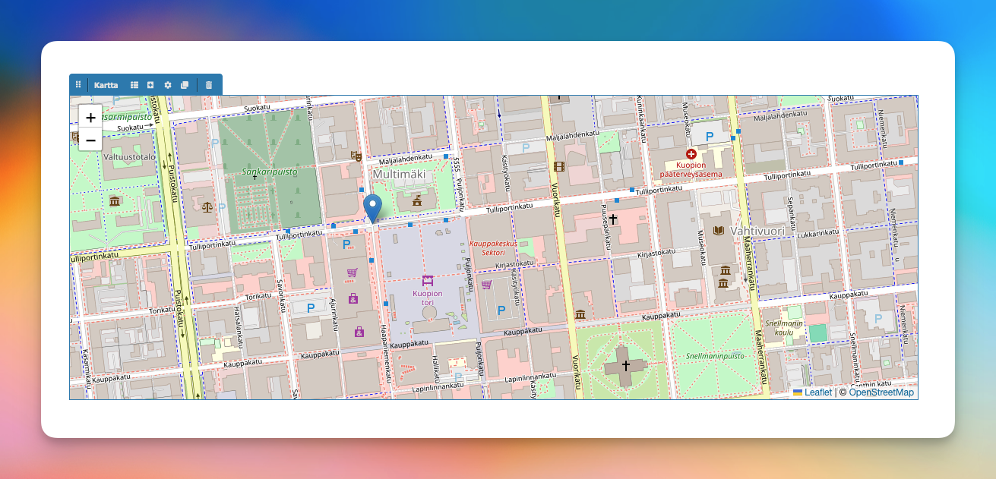Zoom in with the plus button

pos(90,118)
